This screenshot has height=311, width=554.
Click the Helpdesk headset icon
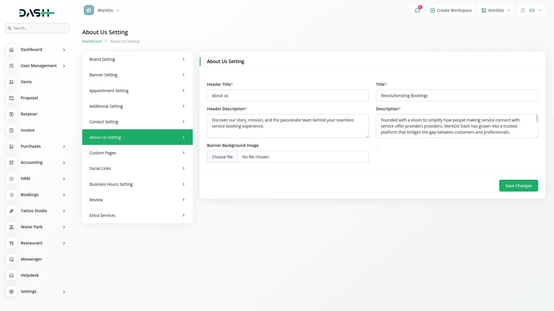click(x=11, y=275)
